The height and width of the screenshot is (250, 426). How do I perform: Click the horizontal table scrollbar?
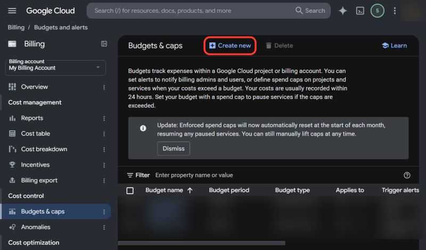(202, 243)
